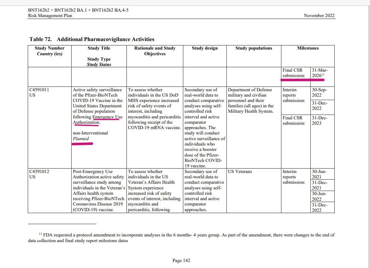Screen dimensions: 370x268
Task: Click the underlined word 'Authorization.' in the C4591011 title
Action: (86, 122)
